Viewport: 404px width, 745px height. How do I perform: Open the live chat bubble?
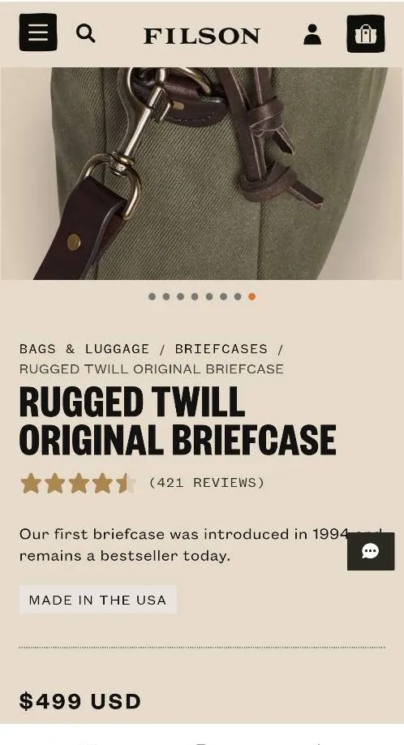pyautogui.click(x=371, y=551)
